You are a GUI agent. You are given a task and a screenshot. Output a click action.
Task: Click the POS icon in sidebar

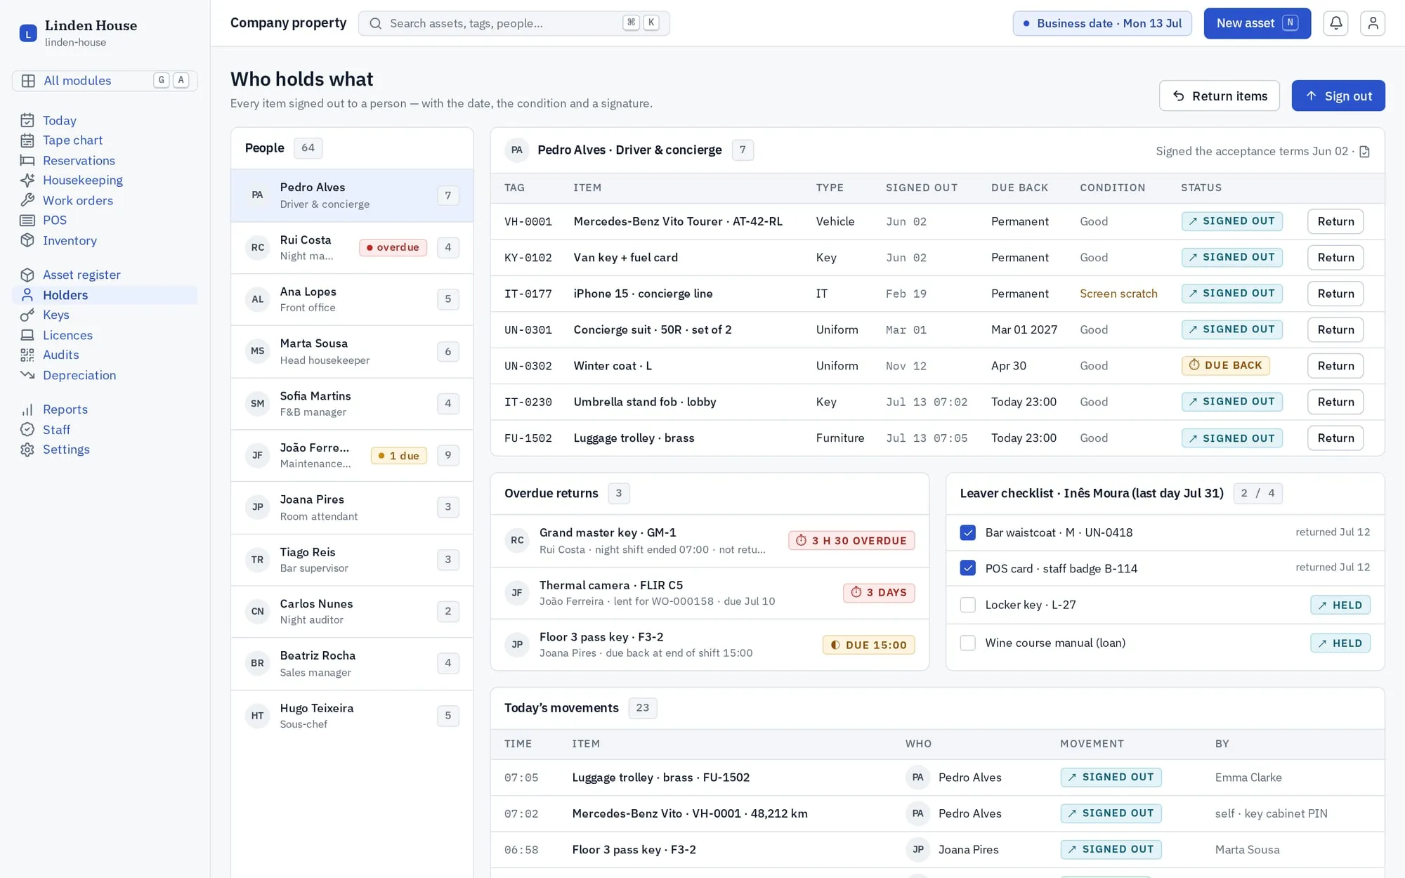(x=27, y=221)
